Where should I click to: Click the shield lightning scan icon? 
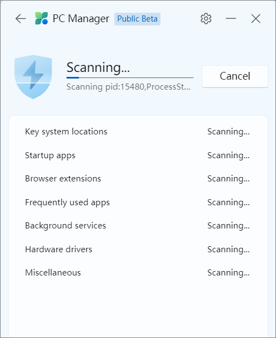33,77
